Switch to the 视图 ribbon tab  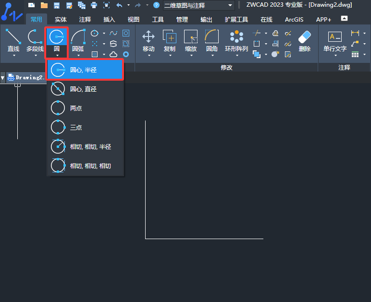134,19
